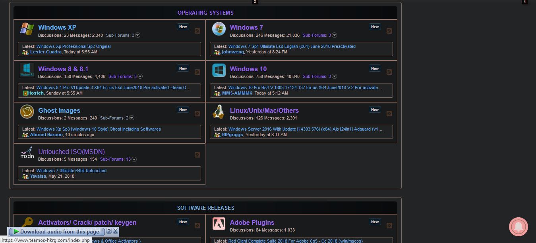Open the RSS feed for Ghost Images

coord(197,114)
